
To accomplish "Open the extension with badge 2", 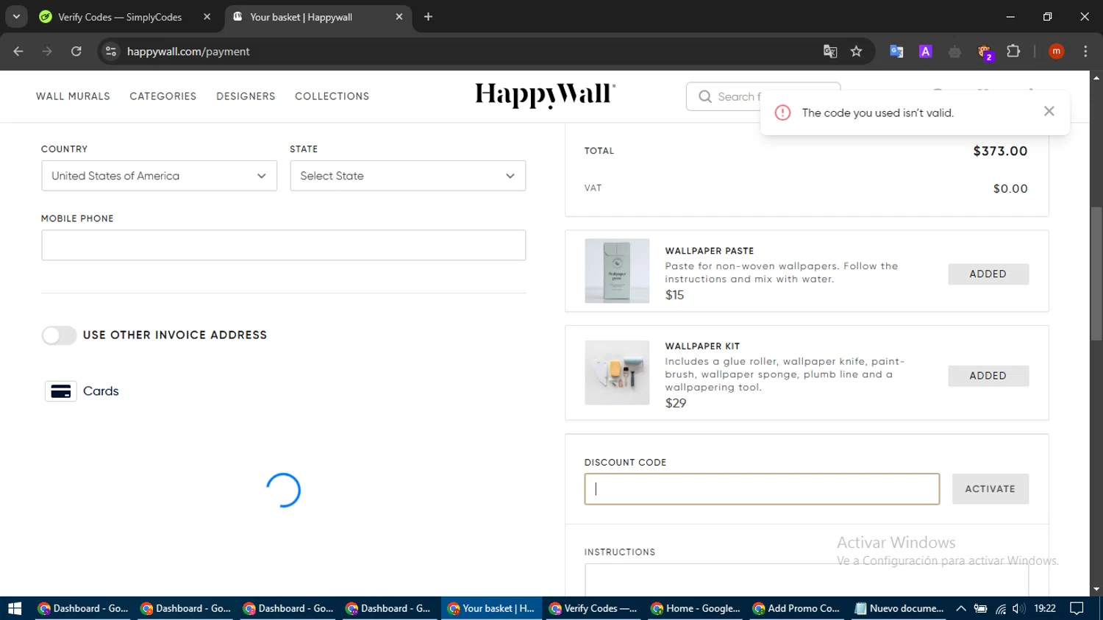I will 985,51.
